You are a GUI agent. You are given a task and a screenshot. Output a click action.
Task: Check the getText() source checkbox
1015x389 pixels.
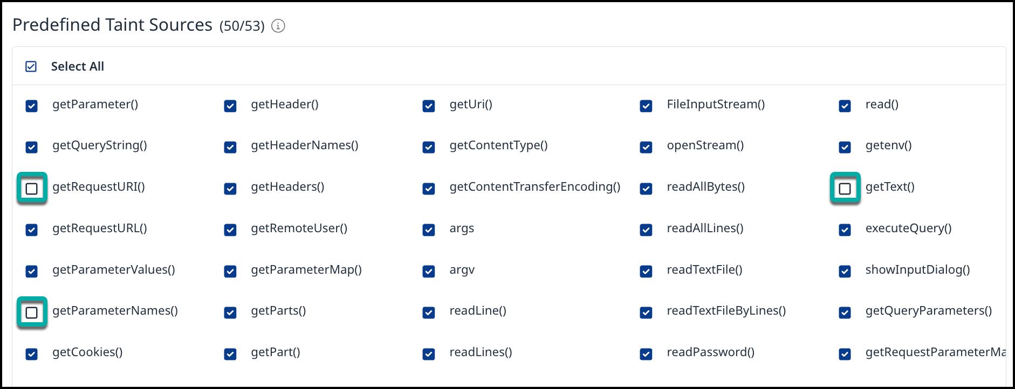click(x=845, y=189)
